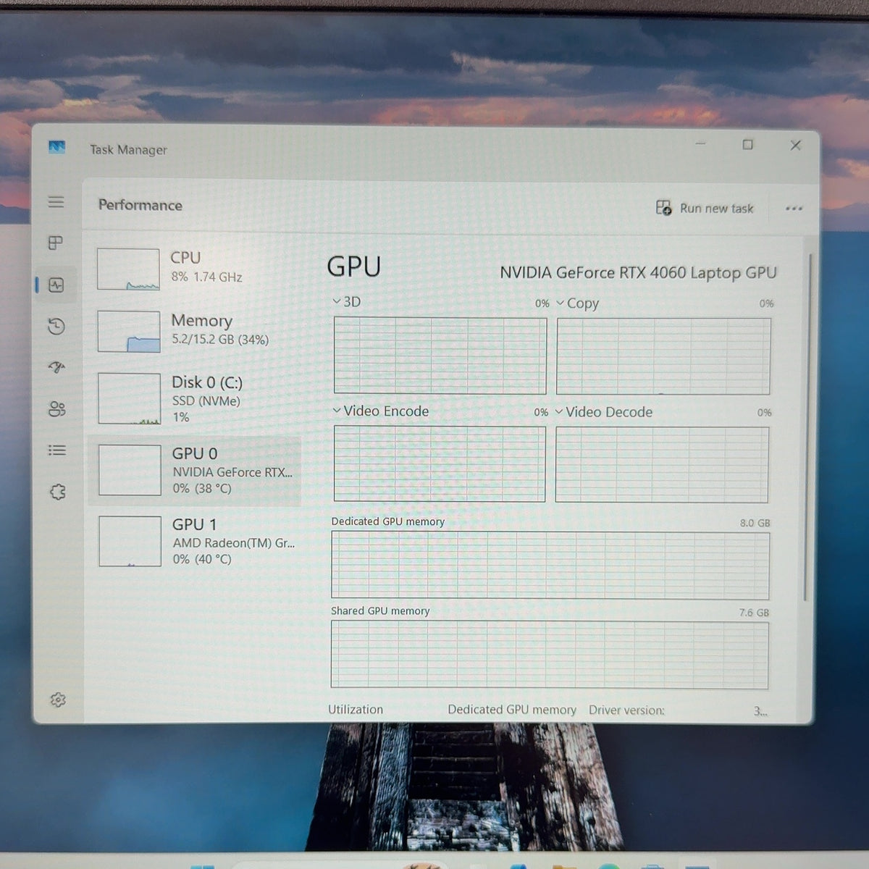869x869 pixels.
Task: Click the "Performance" page heading
Action: click(140, 205)
